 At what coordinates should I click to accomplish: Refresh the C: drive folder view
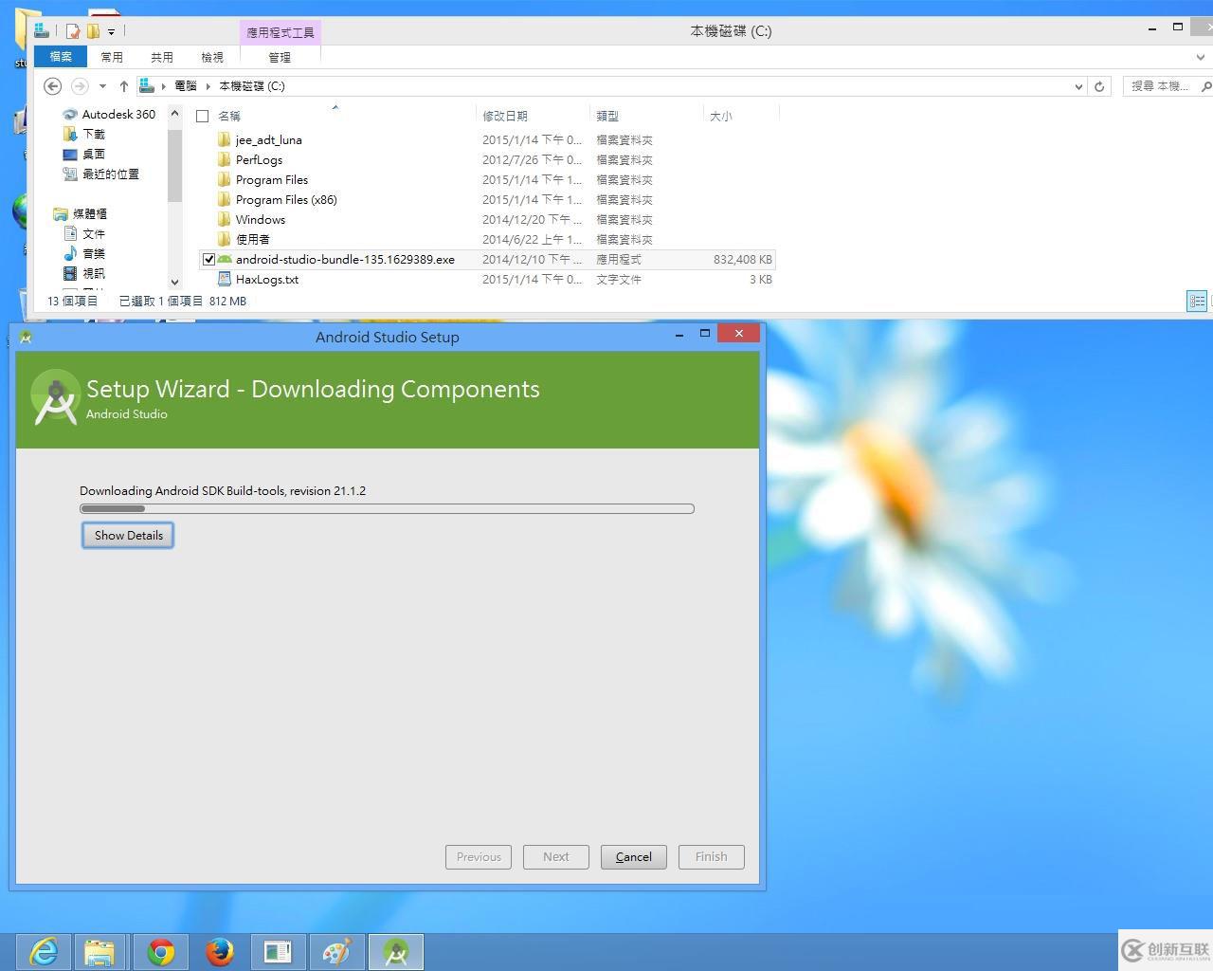pos(1099,86)
